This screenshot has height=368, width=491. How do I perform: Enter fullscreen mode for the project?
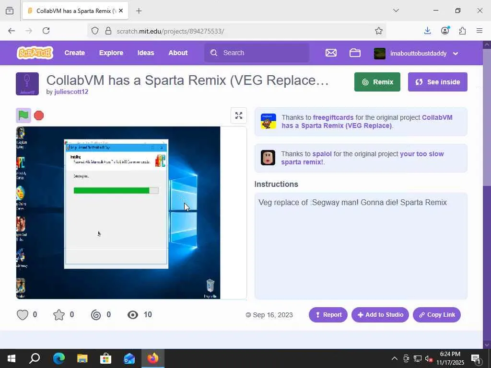[239, 115]
